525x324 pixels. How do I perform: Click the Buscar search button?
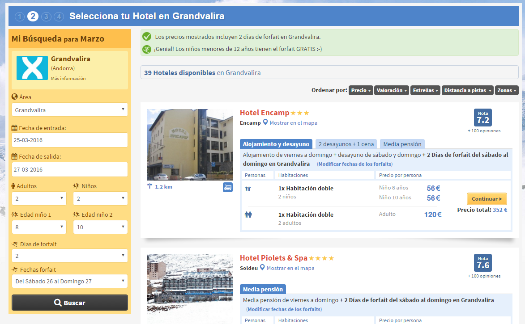[x=70, y=303]
